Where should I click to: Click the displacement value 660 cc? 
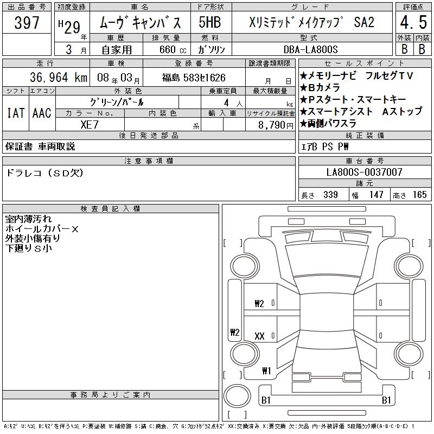pyautogui.click(x=173, y=49)
